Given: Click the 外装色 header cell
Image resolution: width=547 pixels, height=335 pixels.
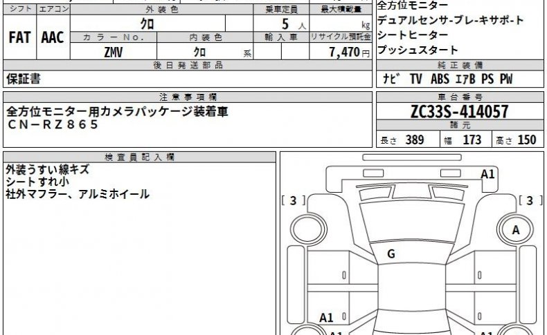Looking at the screenshot, I should pos(162,10).
